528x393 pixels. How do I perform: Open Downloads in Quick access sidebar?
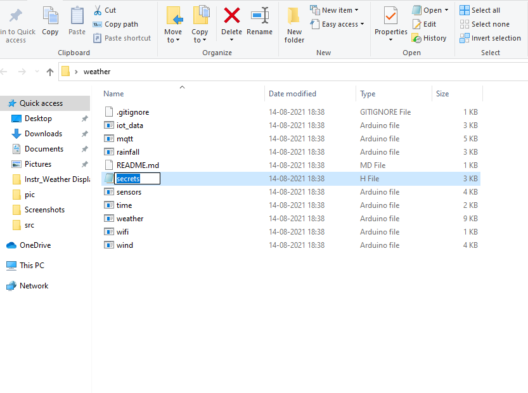[x=43, y=134]
